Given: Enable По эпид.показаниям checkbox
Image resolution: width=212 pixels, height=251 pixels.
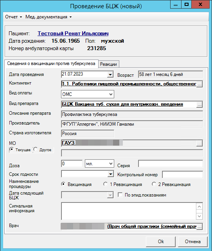Looking at the screenshot, I should (x=120, y=195).
